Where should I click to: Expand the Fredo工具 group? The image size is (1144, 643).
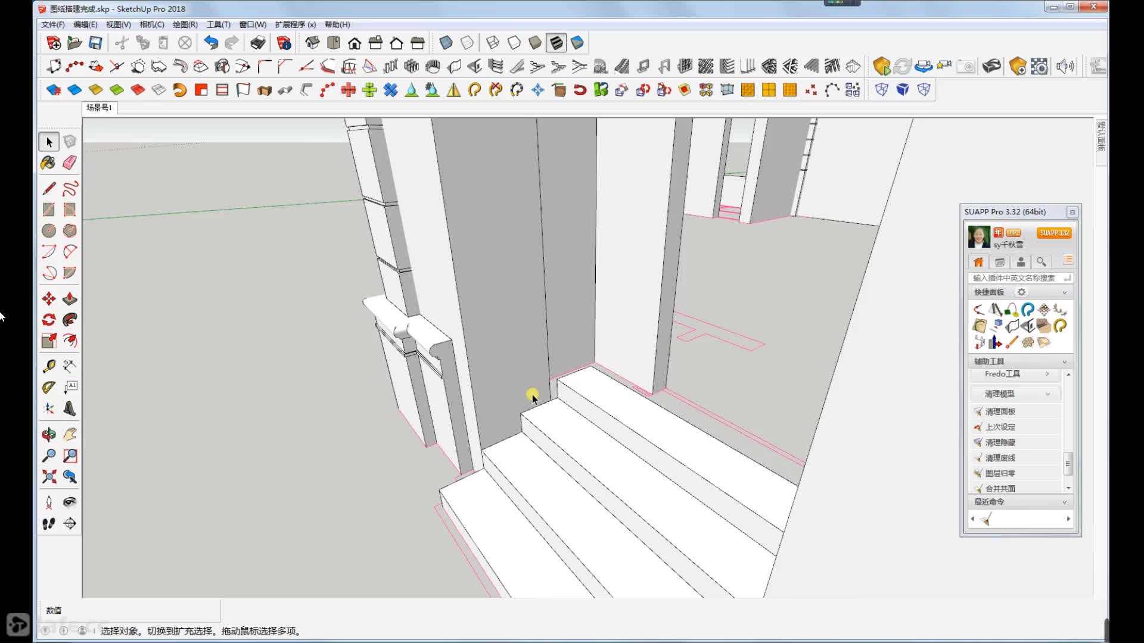[x=1016, y=374]
